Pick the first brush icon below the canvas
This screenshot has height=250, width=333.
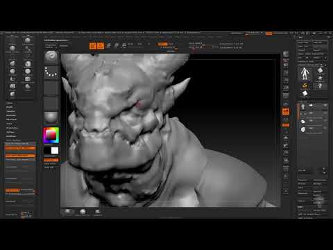pyautogui.click(x=67, y=212)
